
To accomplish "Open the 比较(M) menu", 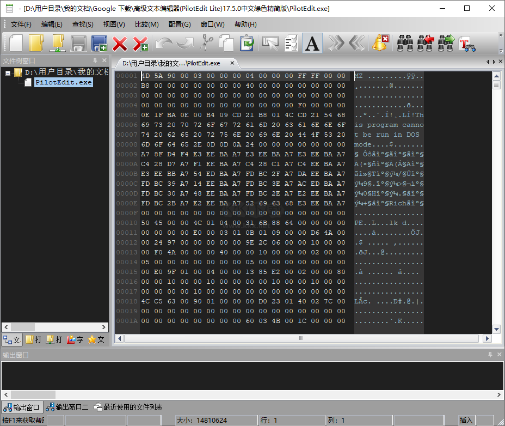I will point(147,25).
